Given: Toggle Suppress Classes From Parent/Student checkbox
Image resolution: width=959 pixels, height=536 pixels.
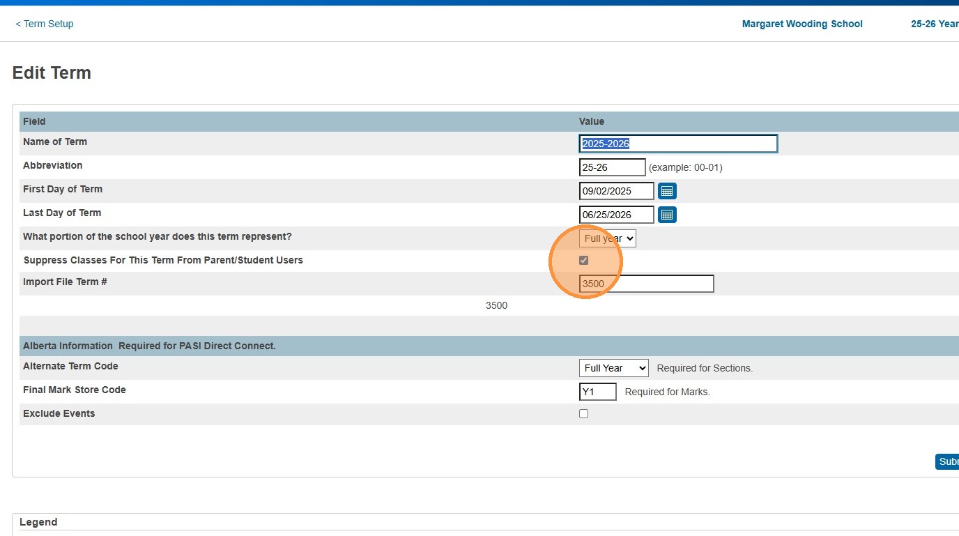Looking at the screenshot, I should tap(584, 261).
